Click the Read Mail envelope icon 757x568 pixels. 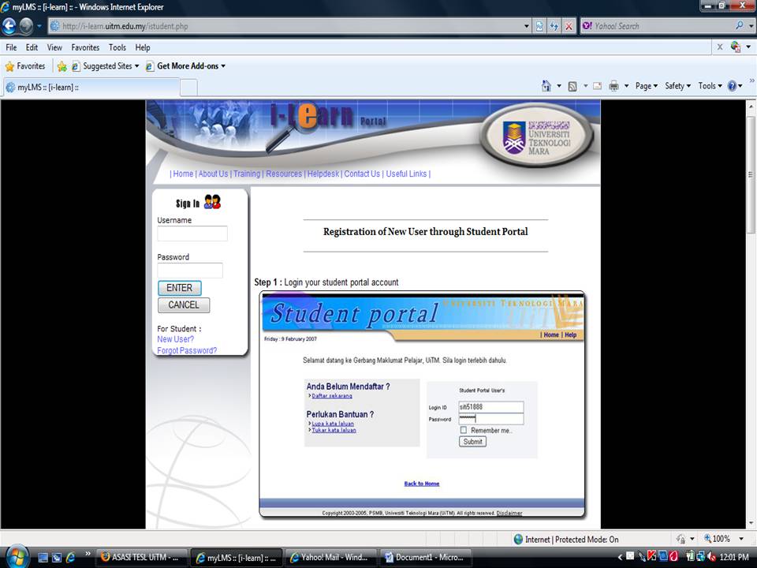pyautogui.click(x=597, y=86)
